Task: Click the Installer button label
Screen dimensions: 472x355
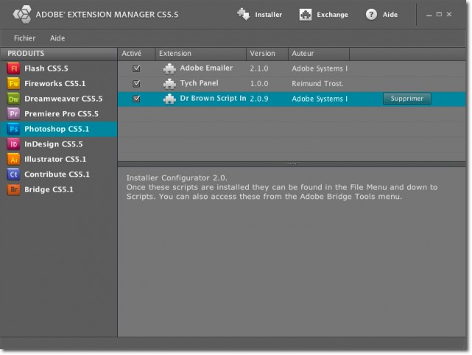Action: (x=268, y=15)
